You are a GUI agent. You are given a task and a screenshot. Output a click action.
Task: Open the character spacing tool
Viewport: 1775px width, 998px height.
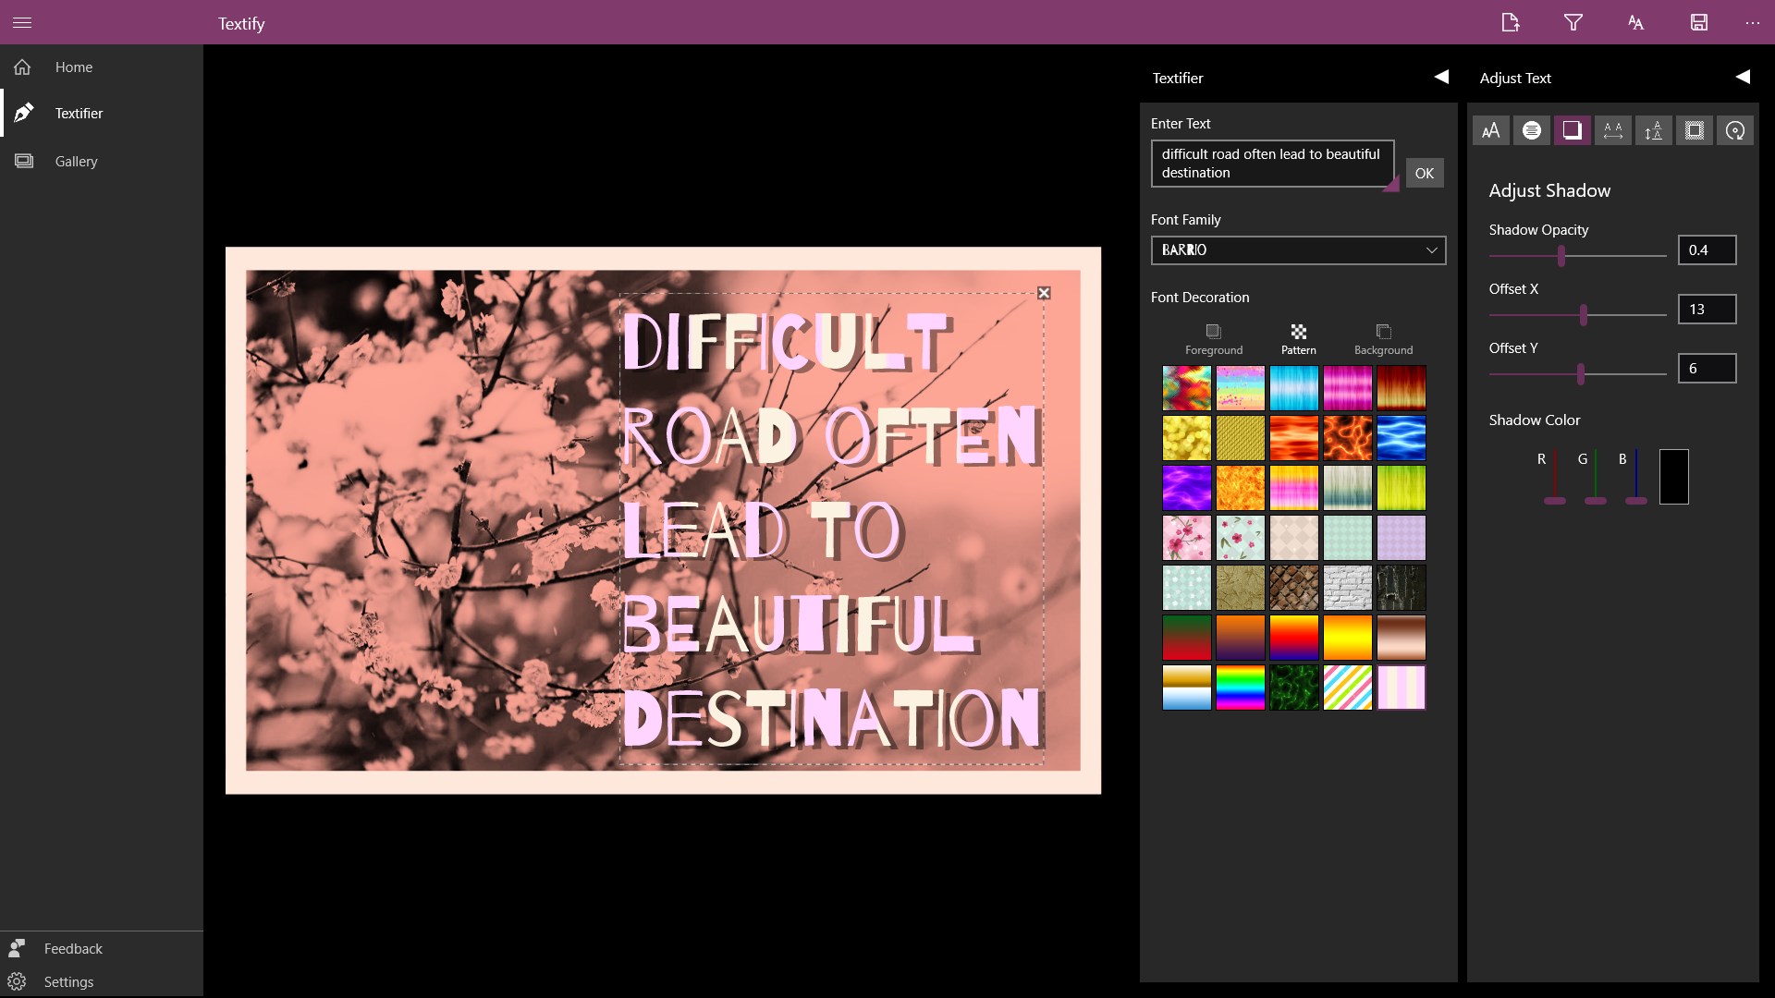[x=1612, y=130]
